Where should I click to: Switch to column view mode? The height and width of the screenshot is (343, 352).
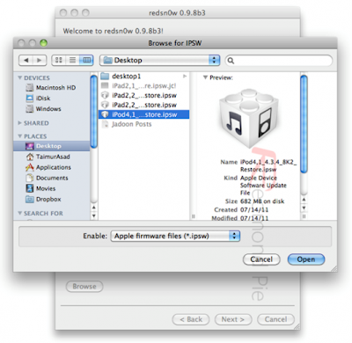point(86,60)
